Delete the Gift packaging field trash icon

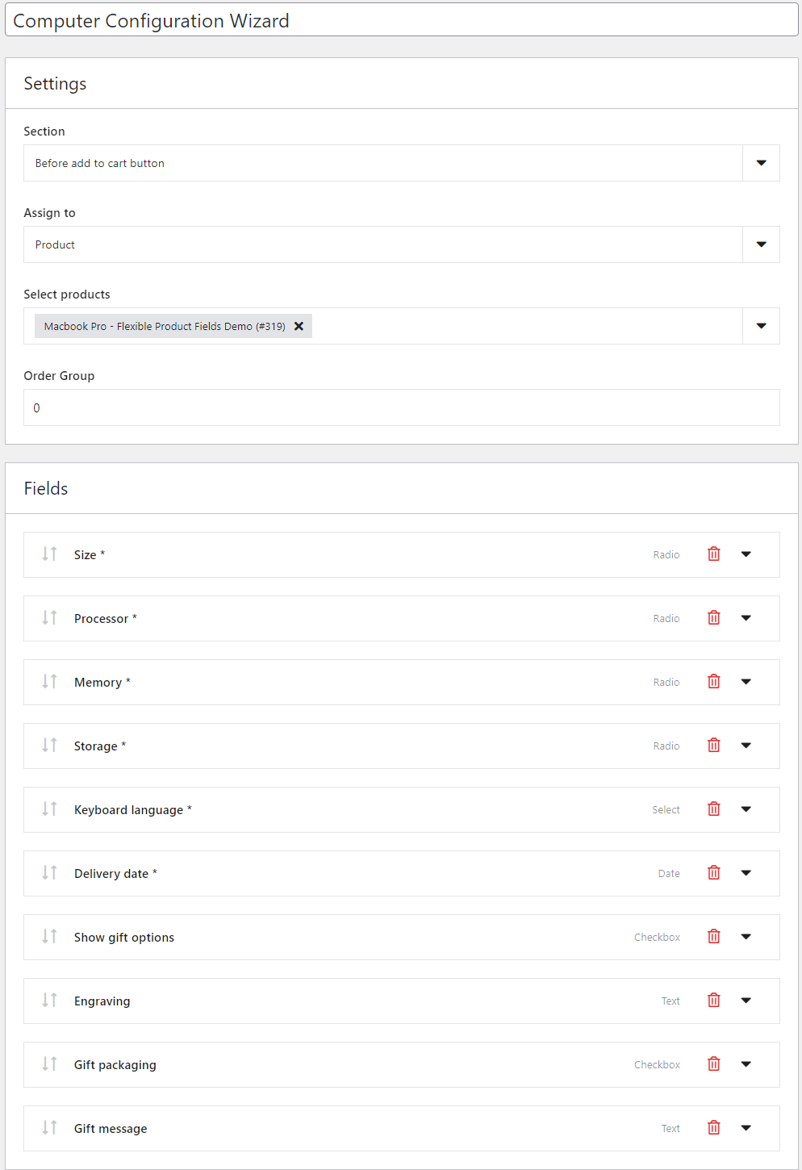(x=714, y=1064)
